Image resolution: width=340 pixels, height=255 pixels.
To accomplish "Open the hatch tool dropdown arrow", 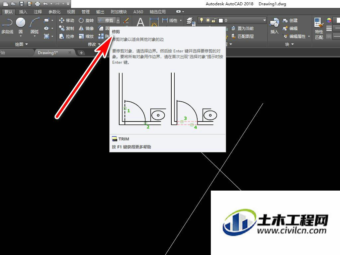I will [x=52, y=36].
